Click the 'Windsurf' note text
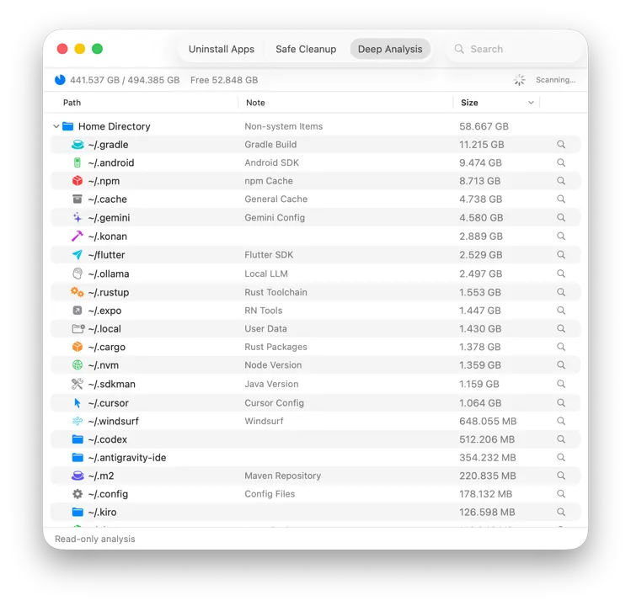 tap(264, 421)
